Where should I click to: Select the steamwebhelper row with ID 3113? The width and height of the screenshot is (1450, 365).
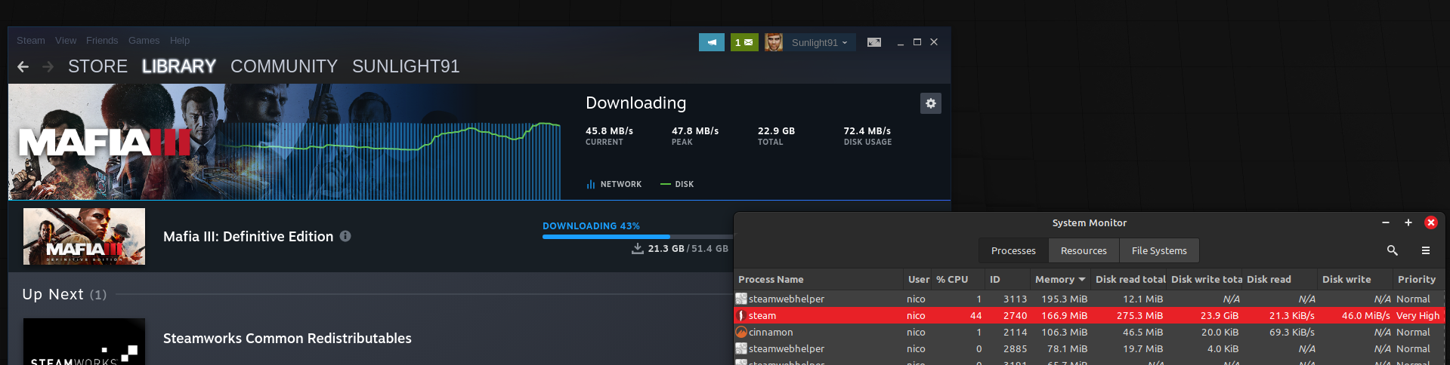1090,299
